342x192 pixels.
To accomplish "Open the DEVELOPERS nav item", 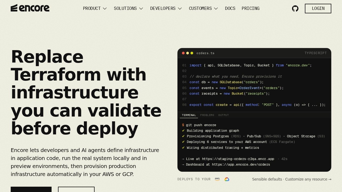I will click(166, 9).
